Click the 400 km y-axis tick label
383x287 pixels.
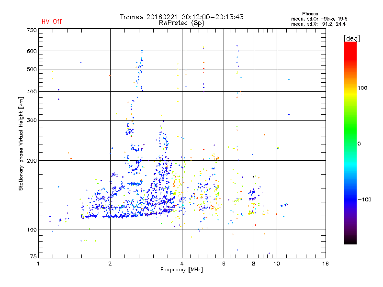tap(32, 92)
